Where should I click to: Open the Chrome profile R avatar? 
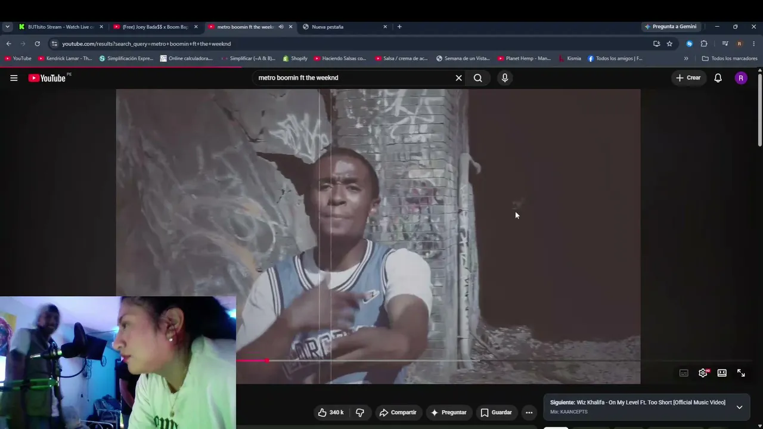point(739,43)
